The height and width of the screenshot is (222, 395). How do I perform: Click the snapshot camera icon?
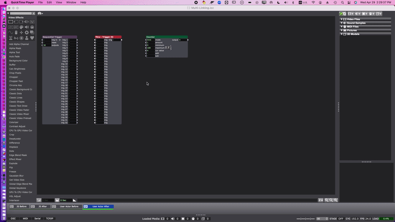pos(39,13)
